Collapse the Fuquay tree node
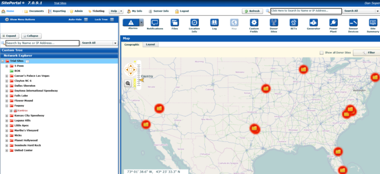Screen dimensions: 380x174 pos(7,106)
